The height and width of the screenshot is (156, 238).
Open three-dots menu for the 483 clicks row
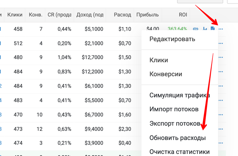(221, 100)
